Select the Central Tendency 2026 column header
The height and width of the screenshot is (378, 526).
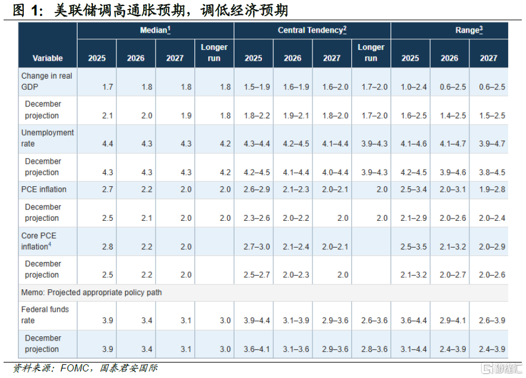point(292,58)
